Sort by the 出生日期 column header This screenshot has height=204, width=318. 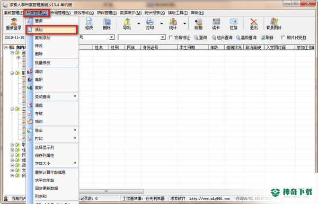click(x=193, y=48)
